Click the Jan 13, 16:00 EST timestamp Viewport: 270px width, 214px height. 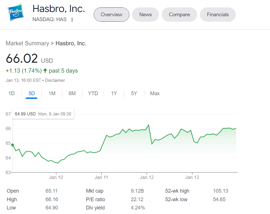coord(23,80)
